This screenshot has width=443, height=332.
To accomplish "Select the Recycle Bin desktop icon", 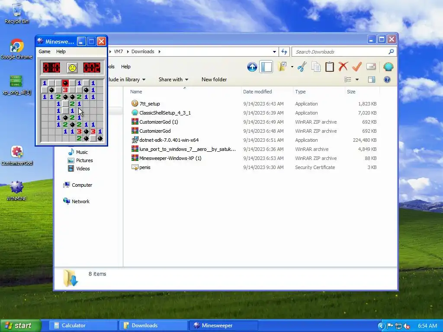I will (x=17, y=13).
